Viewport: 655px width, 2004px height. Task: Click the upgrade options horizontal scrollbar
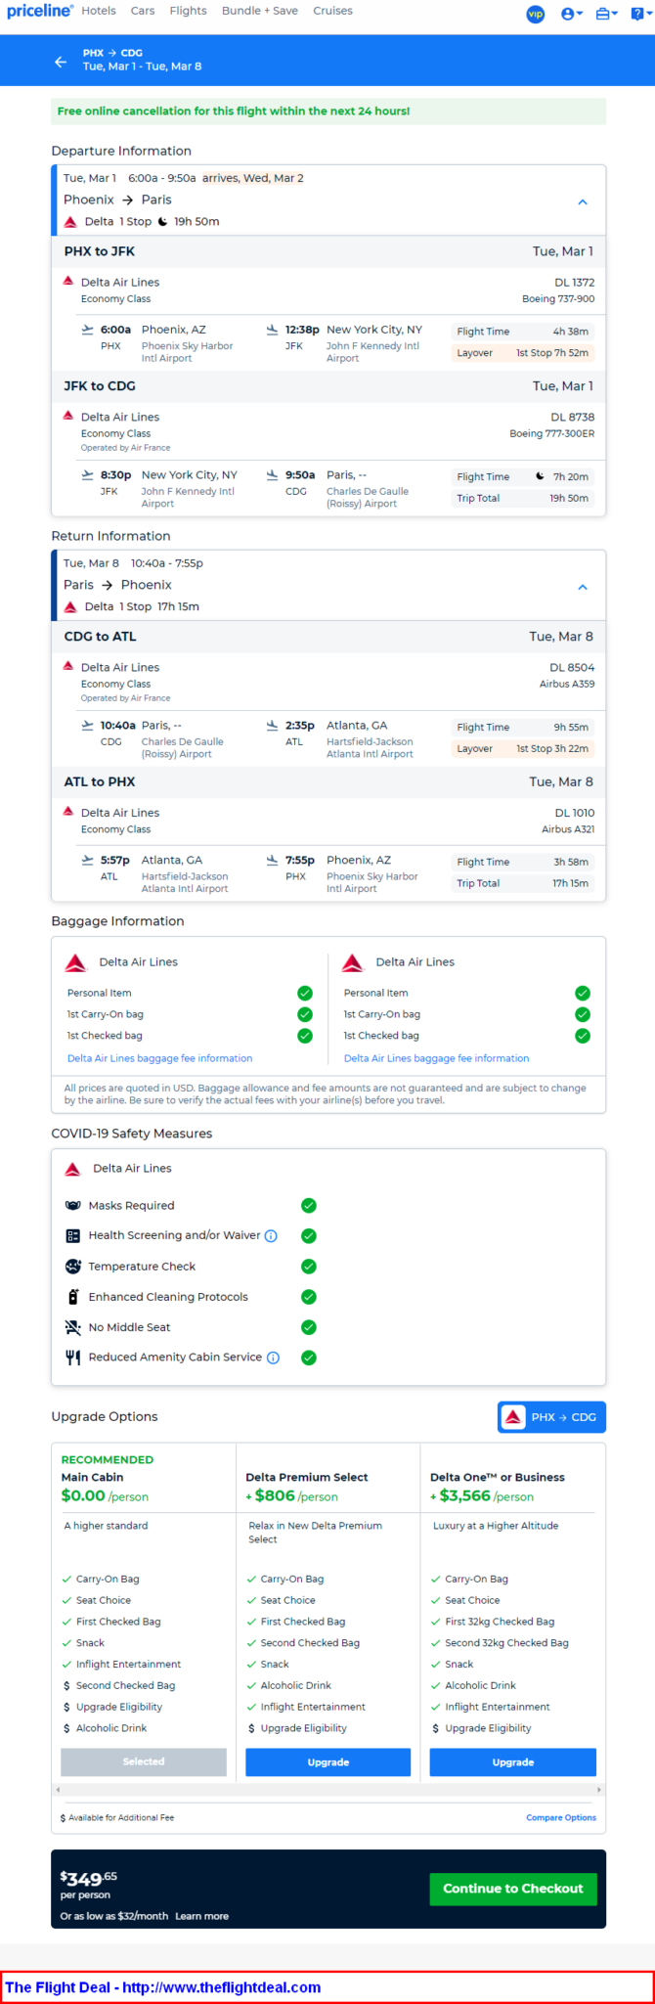[327, 1790]
